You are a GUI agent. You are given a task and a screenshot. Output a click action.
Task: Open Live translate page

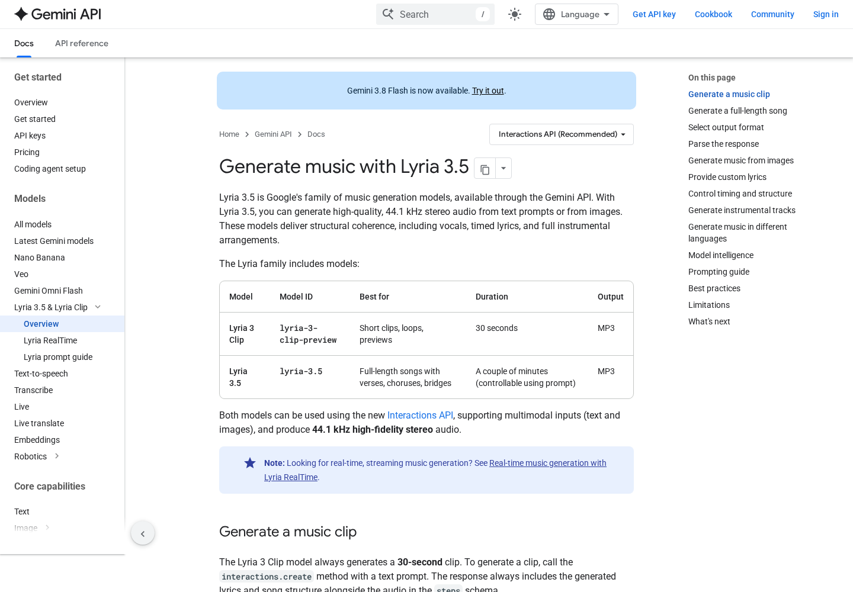coord(39,423)
